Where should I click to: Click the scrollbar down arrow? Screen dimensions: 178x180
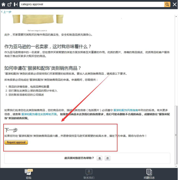tap(176, 166)
